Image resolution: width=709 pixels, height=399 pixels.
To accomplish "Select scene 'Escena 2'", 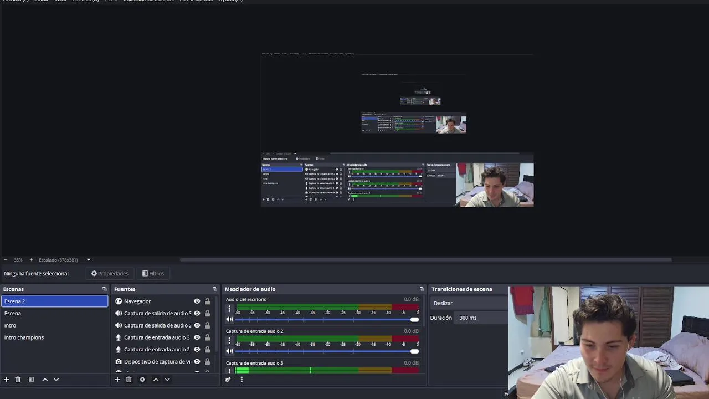I will pos(54,301).
